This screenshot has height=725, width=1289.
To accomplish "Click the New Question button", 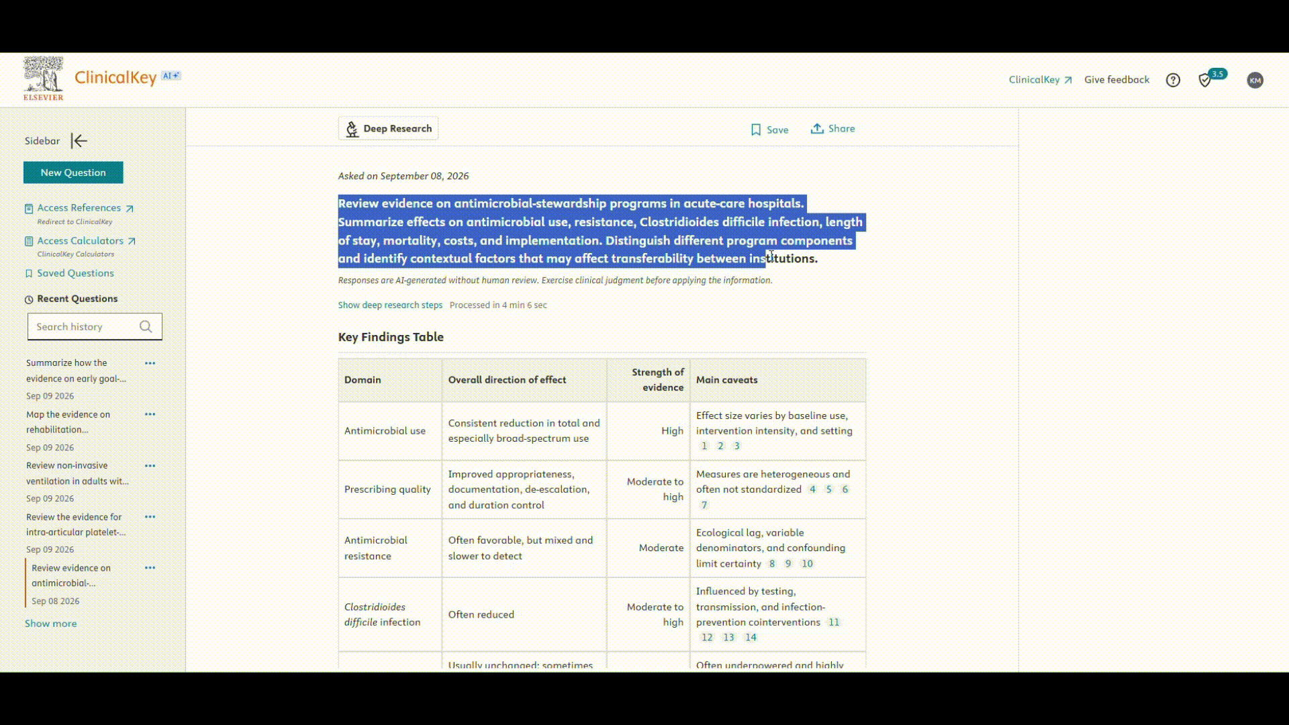I will coord(73,173).
